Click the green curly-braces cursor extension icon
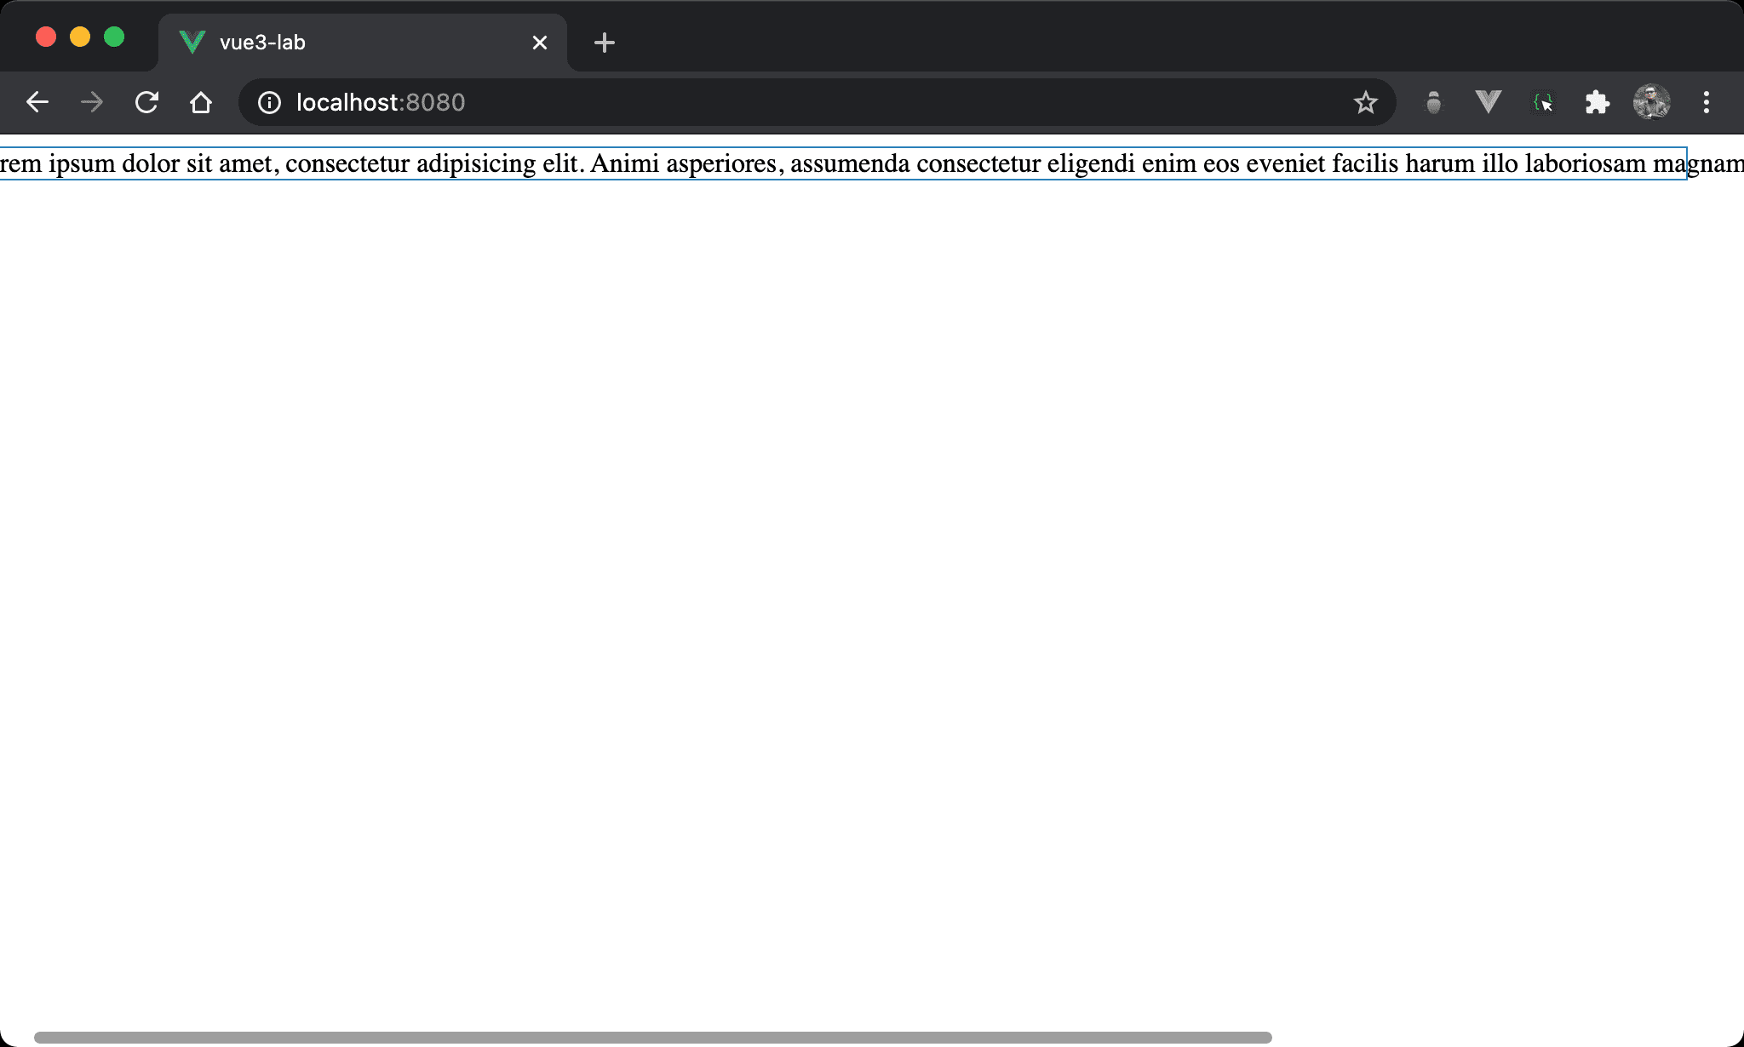This screenshot has height=1047, width=1744. pyautogui.click(x=1542, y=103)
